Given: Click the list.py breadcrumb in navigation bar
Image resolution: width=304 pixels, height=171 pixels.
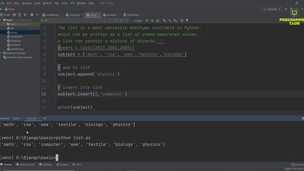Looking at the screenshot, I should (10, 9).
